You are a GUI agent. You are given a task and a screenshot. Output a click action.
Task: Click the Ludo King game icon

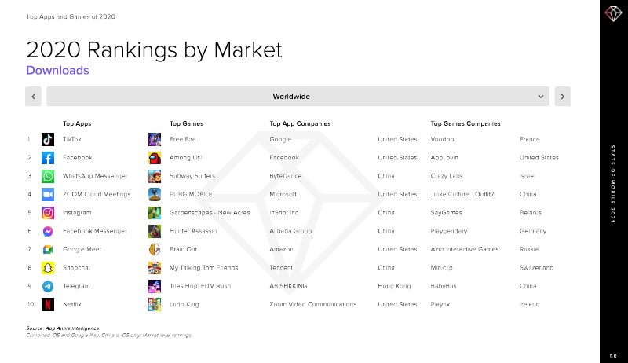pyautogui.click(x=155, y=304)
